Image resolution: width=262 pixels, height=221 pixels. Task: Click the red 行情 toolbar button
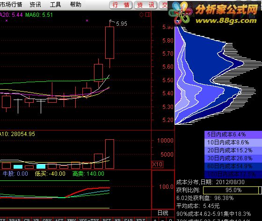click(121, 5)
